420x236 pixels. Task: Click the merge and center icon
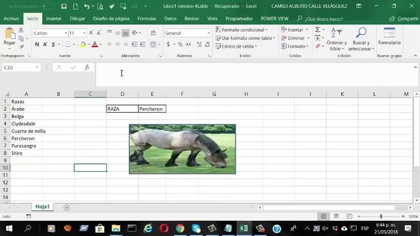pyautogui.click(x=153, y=45)
